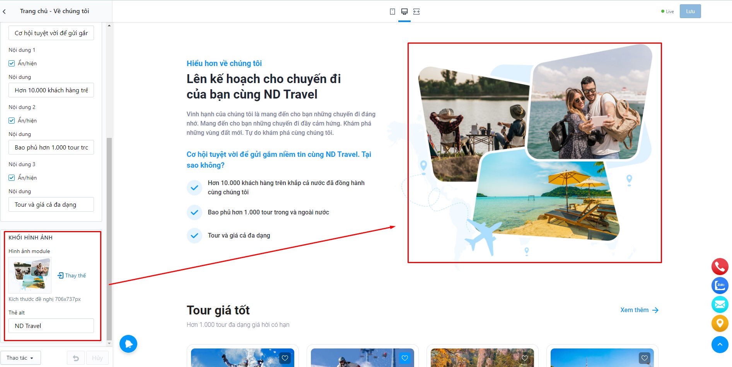
Task: Switch to mobile preview icon
Action: (x=392, y=12)
